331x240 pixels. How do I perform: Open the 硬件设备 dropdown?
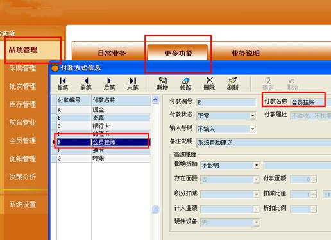(x=256, y=223)
